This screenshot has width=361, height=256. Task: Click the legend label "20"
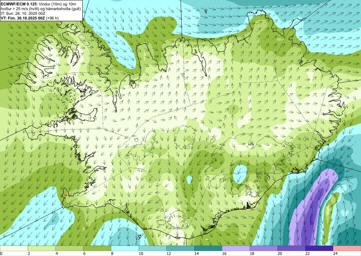[x=280, y=254]
